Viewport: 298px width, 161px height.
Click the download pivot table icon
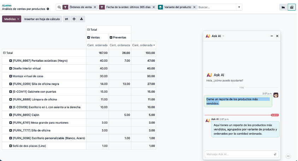[82, 19]
